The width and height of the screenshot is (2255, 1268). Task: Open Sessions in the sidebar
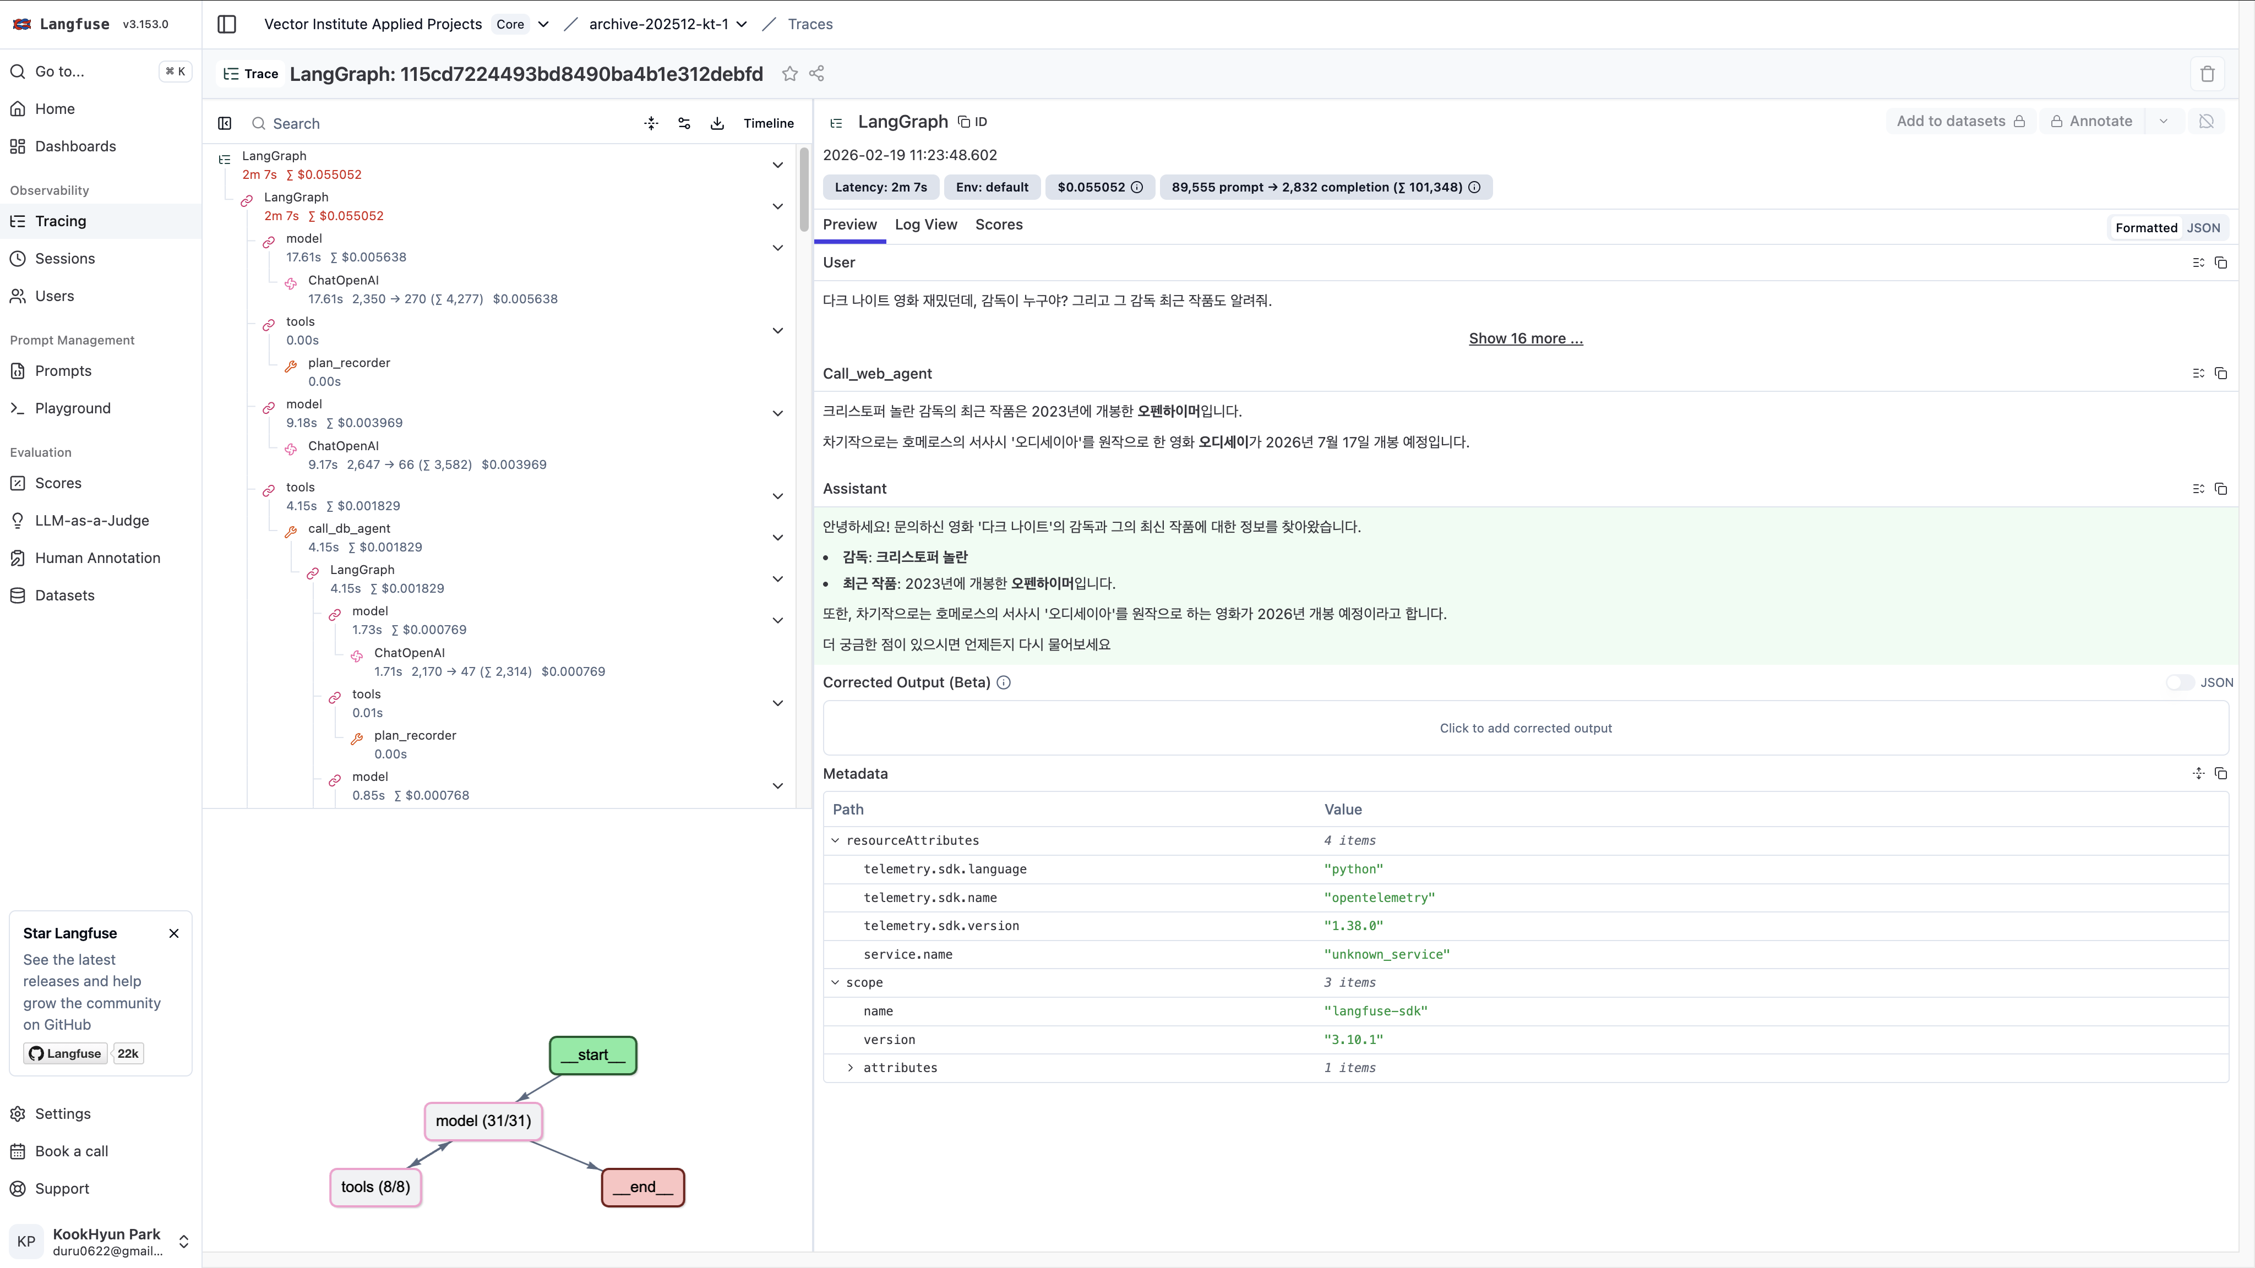101,258
